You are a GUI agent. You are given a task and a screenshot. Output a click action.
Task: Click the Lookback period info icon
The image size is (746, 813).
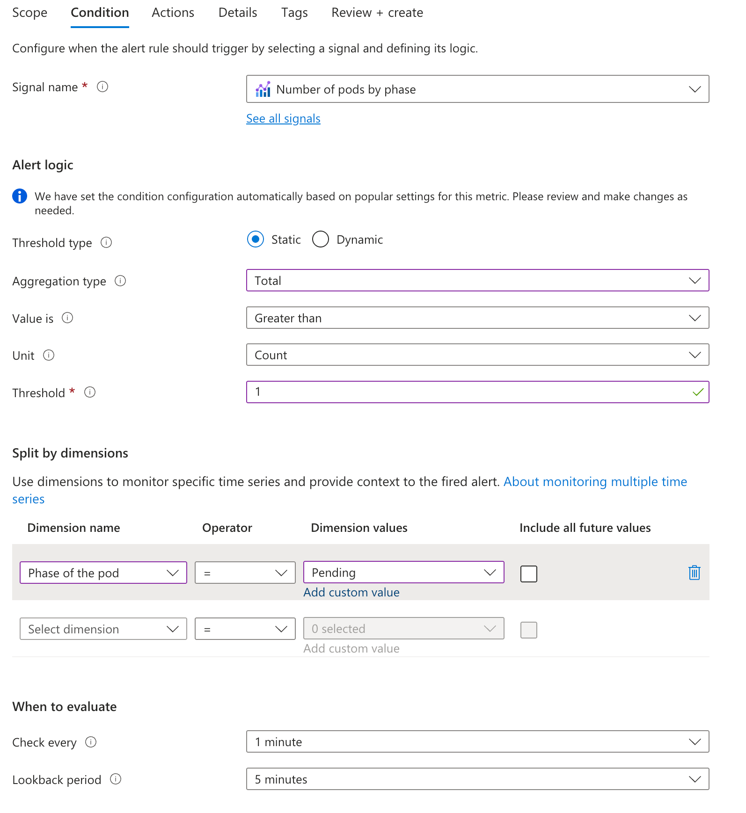[x=116, y=779]
